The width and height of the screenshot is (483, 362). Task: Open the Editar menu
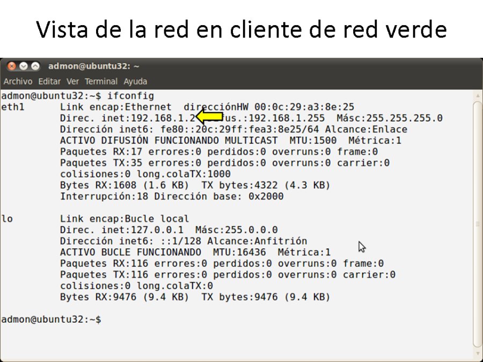pos(49,82)
